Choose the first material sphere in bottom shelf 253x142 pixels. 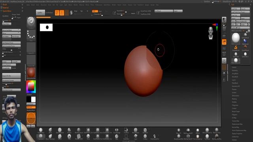pyautogui.click(x=179, y=130)
